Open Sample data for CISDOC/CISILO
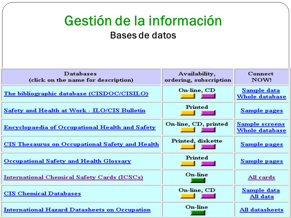Screen dimensions: 291x218 pos(261,90)
